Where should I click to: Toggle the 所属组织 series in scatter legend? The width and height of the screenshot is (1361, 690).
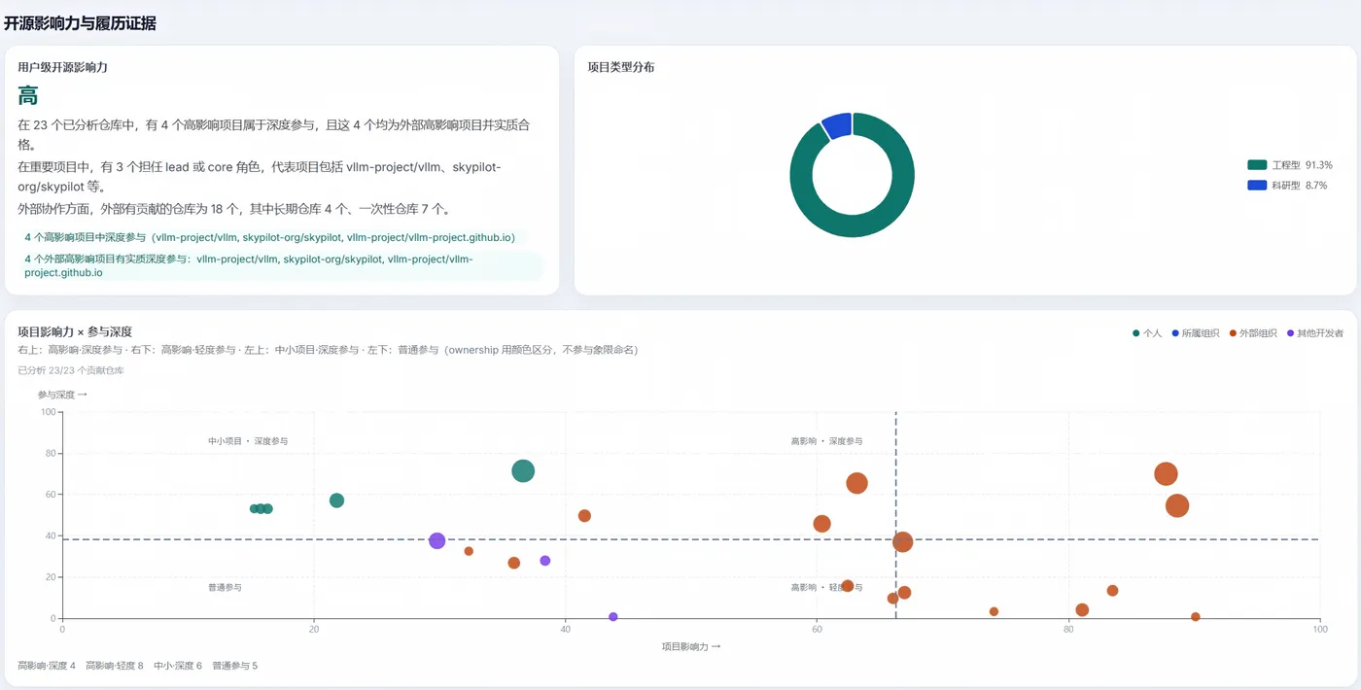click(x=1195, y=333)
